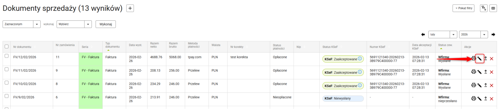The image size is (500, 109).
Task: Delete invoice FV/11/02/2026 with red X
Action: pyautogui.click(x=491, y=72)
